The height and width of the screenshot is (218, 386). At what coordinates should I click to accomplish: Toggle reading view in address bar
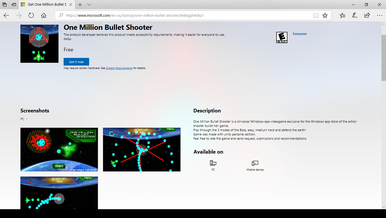coord(316,16)
